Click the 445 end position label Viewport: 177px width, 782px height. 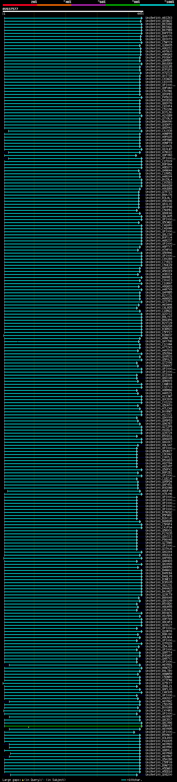[139, 14]
